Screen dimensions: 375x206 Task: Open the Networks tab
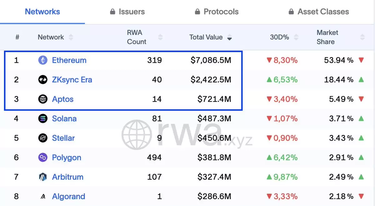pos(42,12)
